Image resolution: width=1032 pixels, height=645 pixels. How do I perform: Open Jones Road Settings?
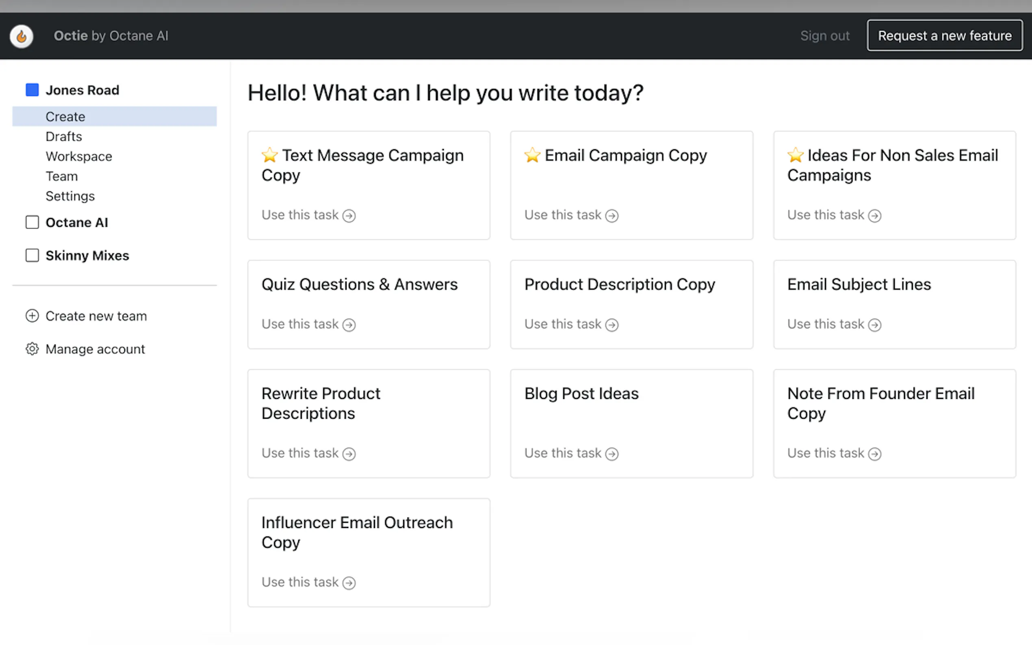coord(70,196)
